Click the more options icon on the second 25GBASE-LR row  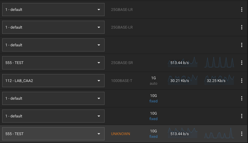pyautogui.click(x=241, y=27)
